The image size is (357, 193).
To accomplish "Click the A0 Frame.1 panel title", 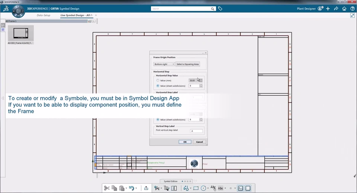I will [11, 21].
